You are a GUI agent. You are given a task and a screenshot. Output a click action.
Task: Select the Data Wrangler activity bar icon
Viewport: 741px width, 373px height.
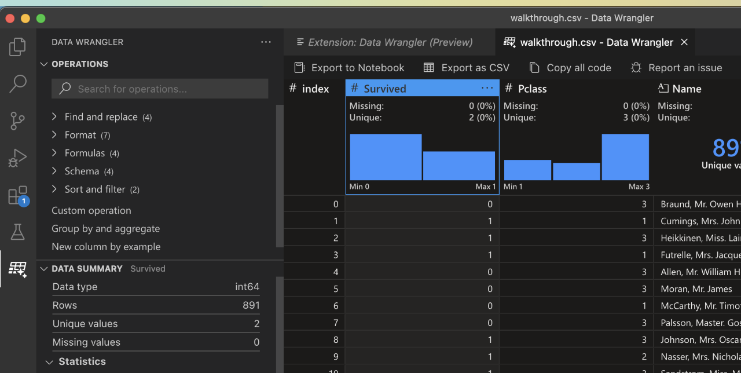tap(17, 269)
